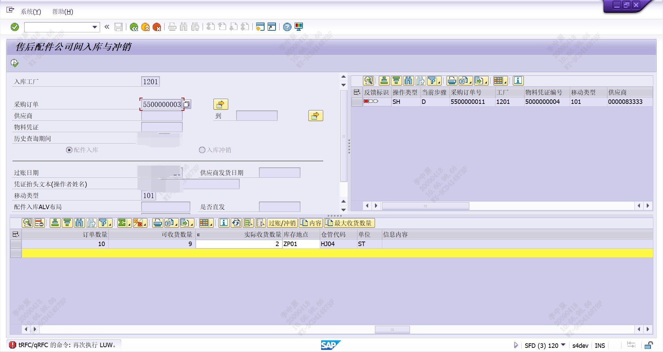Click inside the 采购订单 input field

click(161, 104)
